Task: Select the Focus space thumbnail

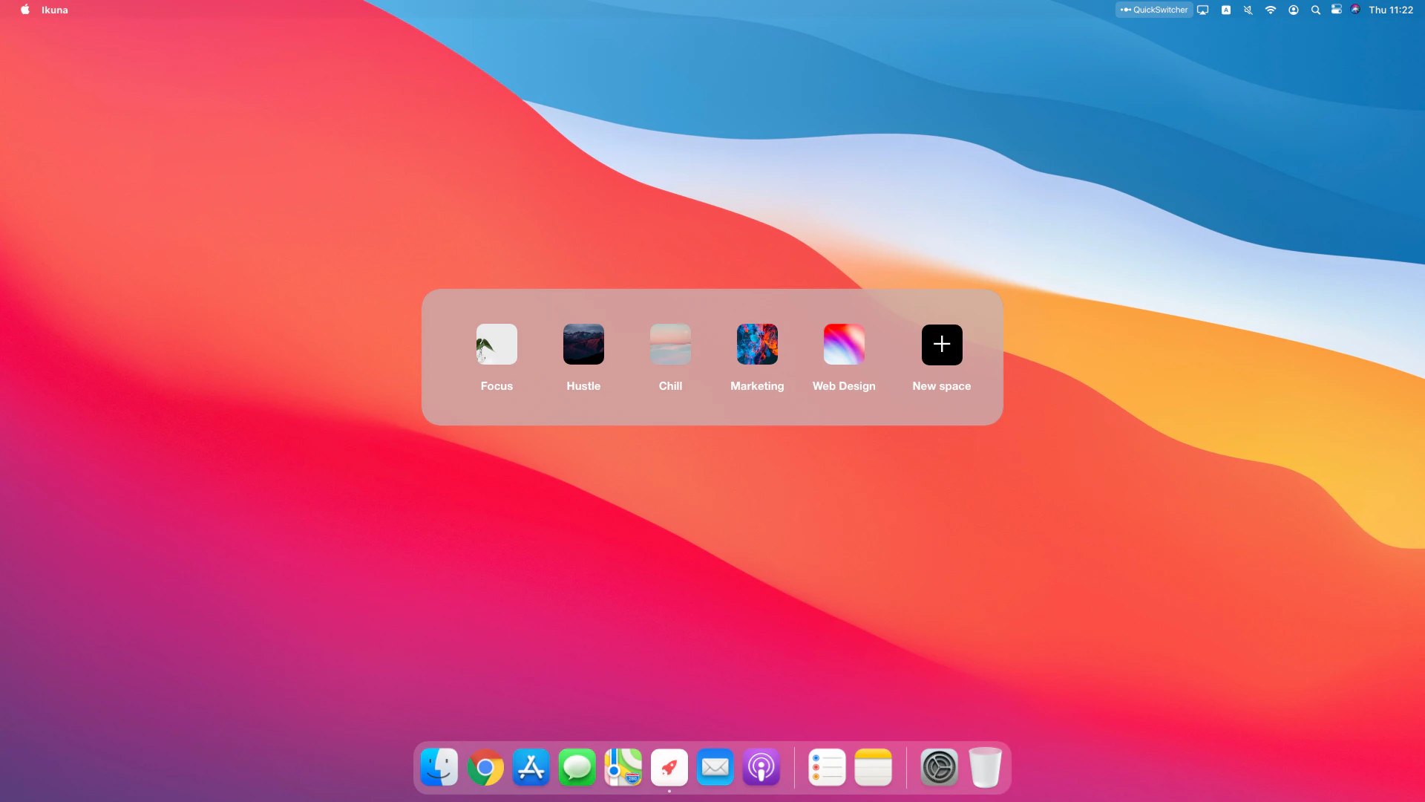Action: pyautogui.click(x=497, y=344)
